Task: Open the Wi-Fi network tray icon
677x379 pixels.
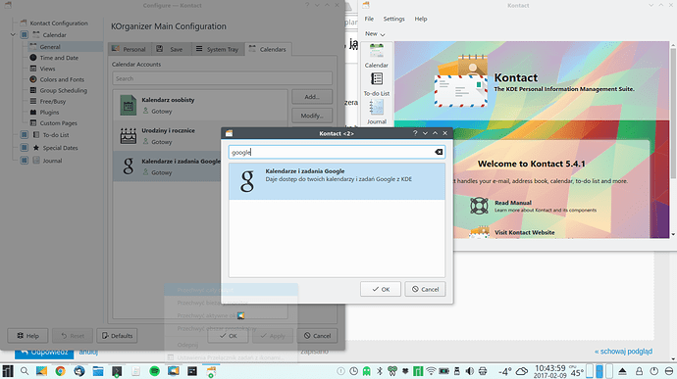Action: [431, 371]
